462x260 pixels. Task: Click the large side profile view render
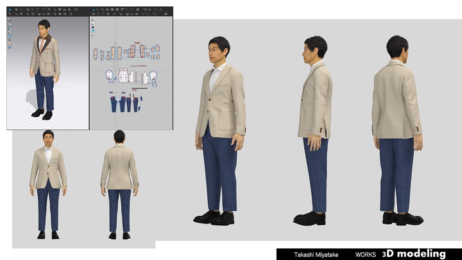[314, 128]
